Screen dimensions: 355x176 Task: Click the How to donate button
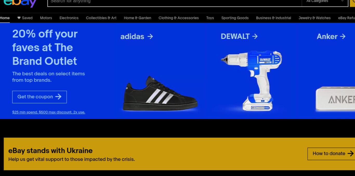pyautogui.click(x=331, y=154)
